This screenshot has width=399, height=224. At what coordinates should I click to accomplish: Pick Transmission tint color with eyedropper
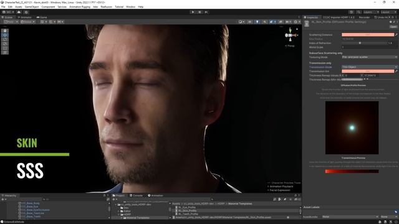point(397,72)
